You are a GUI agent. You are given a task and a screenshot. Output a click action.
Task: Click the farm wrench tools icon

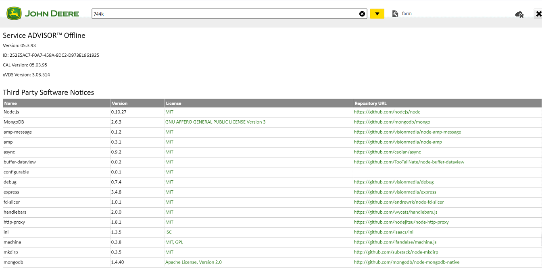395,14
